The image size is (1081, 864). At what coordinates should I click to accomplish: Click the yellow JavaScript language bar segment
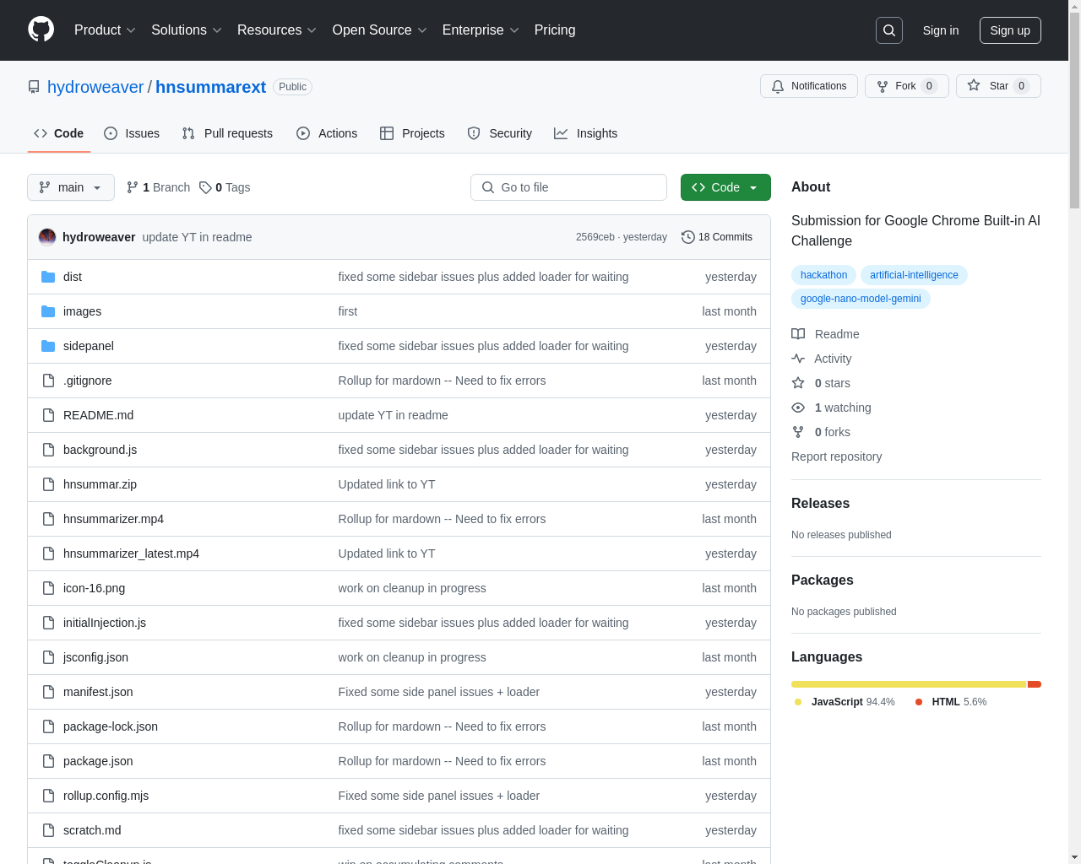point(909,684)
